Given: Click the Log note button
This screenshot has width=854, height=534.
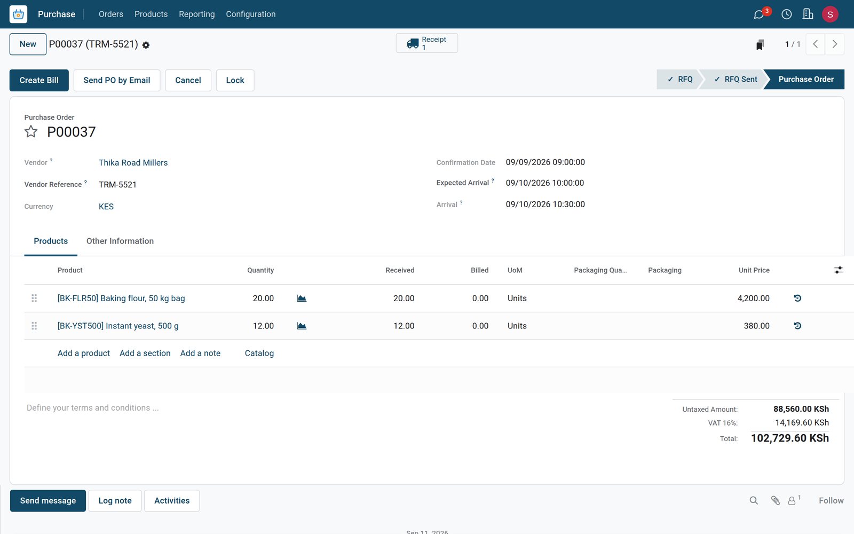Looking at the screenshot, I should pyautogui.click(x=115, y=501).
